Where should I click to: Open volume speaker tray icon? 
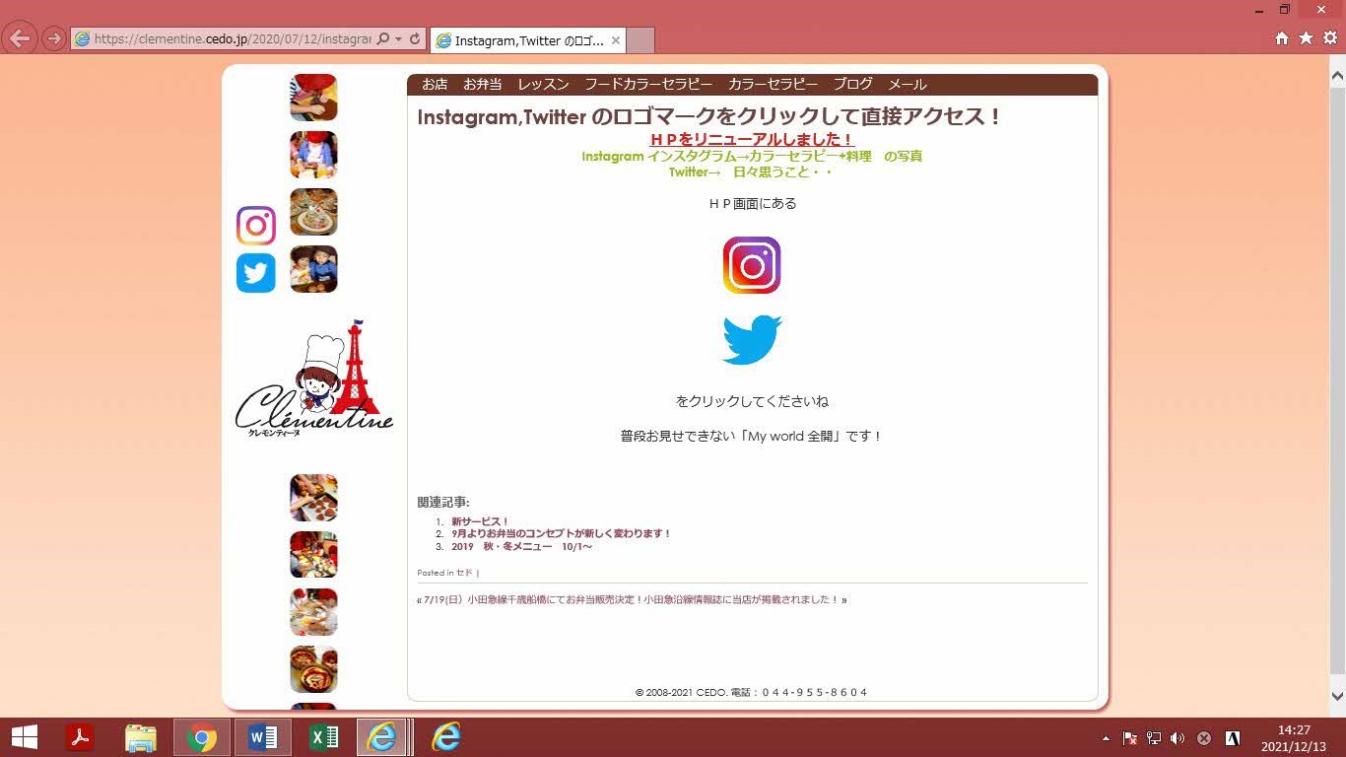[x=1178, y=737]
